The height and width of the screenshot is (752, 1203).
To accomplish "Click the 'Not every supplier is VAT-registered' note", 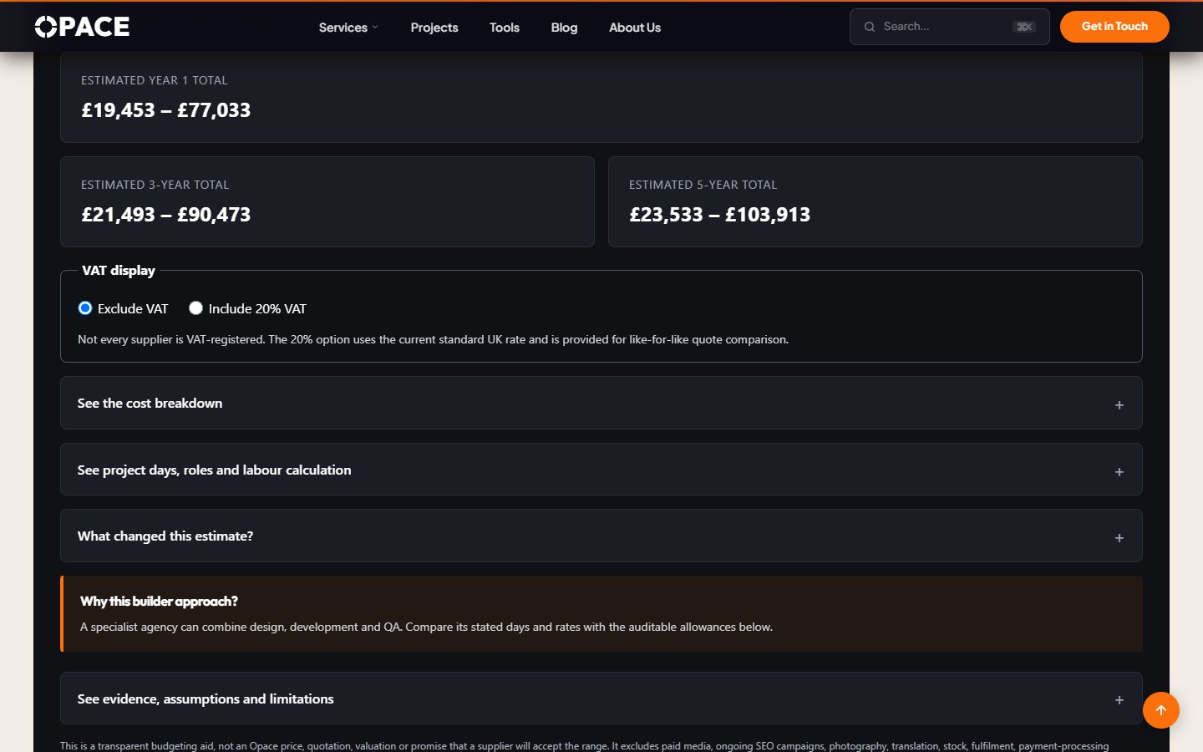I will tap(433, 339).
